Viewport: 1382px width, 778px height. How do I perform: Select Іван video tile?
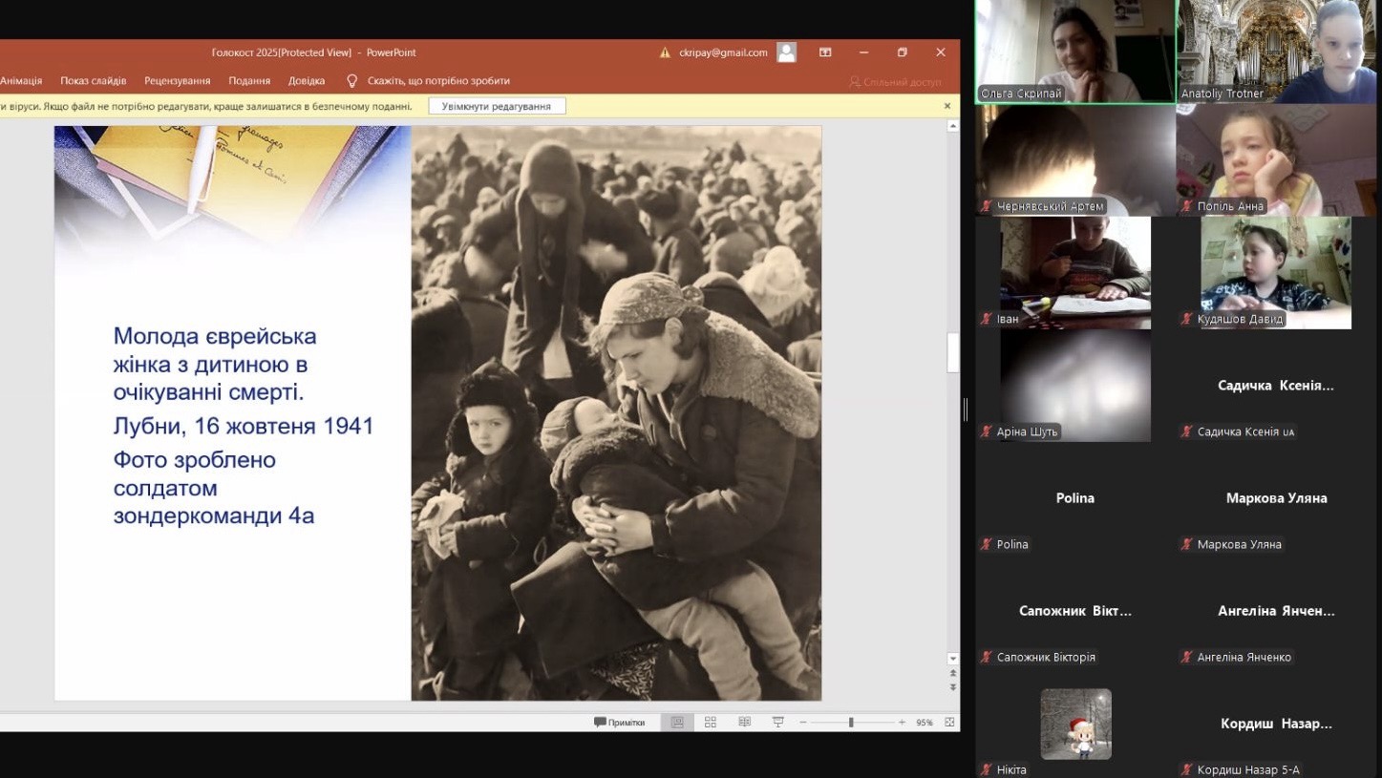(x=1075, y=272)
